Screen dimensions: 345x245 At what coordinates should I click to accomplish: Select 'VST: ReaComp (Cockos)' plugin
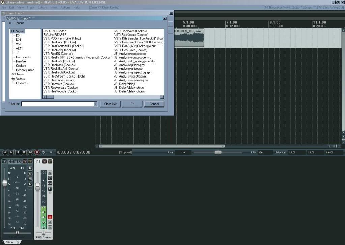59,42
